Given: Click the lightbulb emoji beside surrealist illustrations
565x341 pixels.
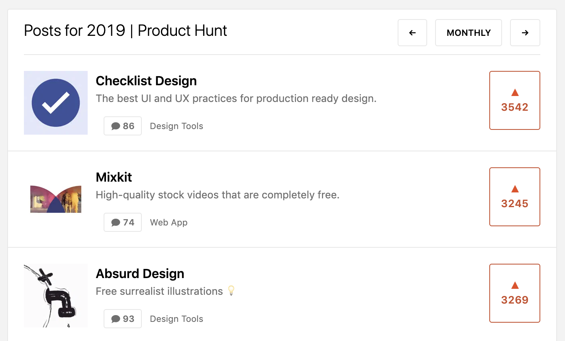Looking at the screenshot, I should tap(231, 291).
